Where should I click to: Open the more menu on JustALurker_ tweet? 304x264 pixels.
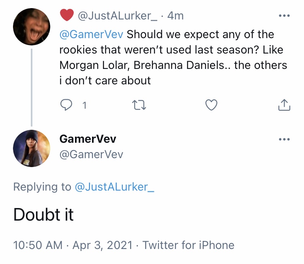tap(284, 15)
